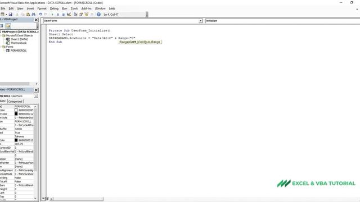Viewport: 360px width, 202px height.
Task: Open the Insert menu
Action: (30, 8)
